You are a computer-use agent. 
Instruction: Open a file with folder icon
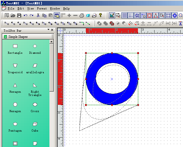[x=13, y=15]
